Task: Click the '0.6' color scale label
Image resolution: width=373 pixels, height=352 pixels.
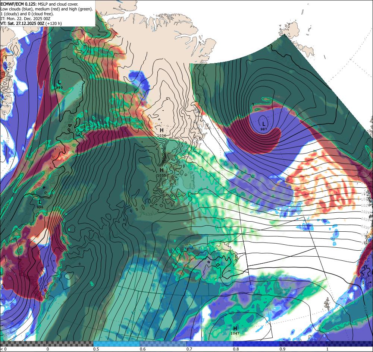Action: (x=143, y=349)
